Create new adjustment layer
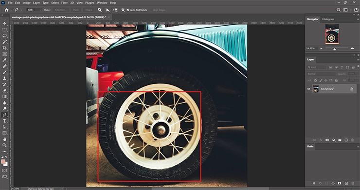Screen dimensions: 360x190 pyautogui.click(x=333, y=140)
